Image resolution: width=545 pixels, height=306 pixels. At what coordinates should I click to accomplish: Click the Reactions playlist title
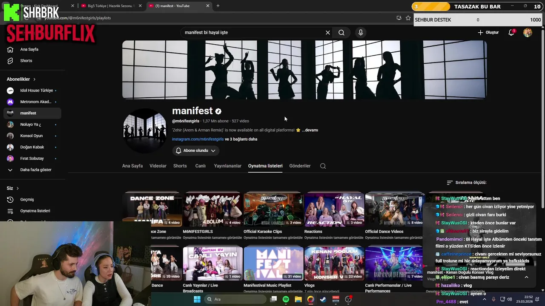coord(313,232)
